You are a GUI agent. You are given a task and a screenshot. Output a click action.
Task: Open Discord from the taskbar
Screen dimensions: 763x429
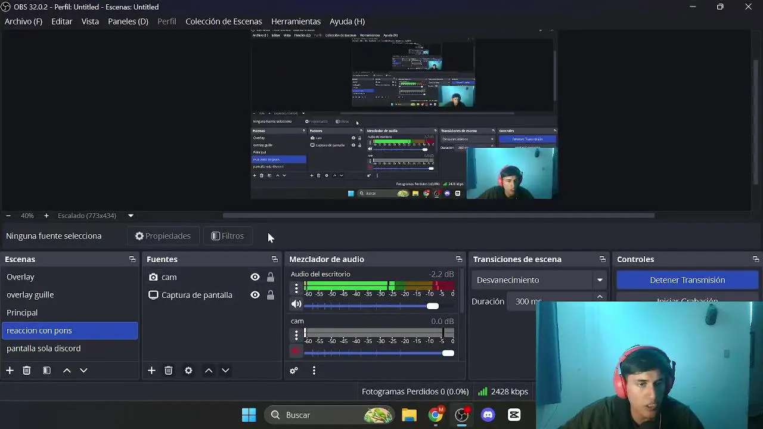(488, 415)
